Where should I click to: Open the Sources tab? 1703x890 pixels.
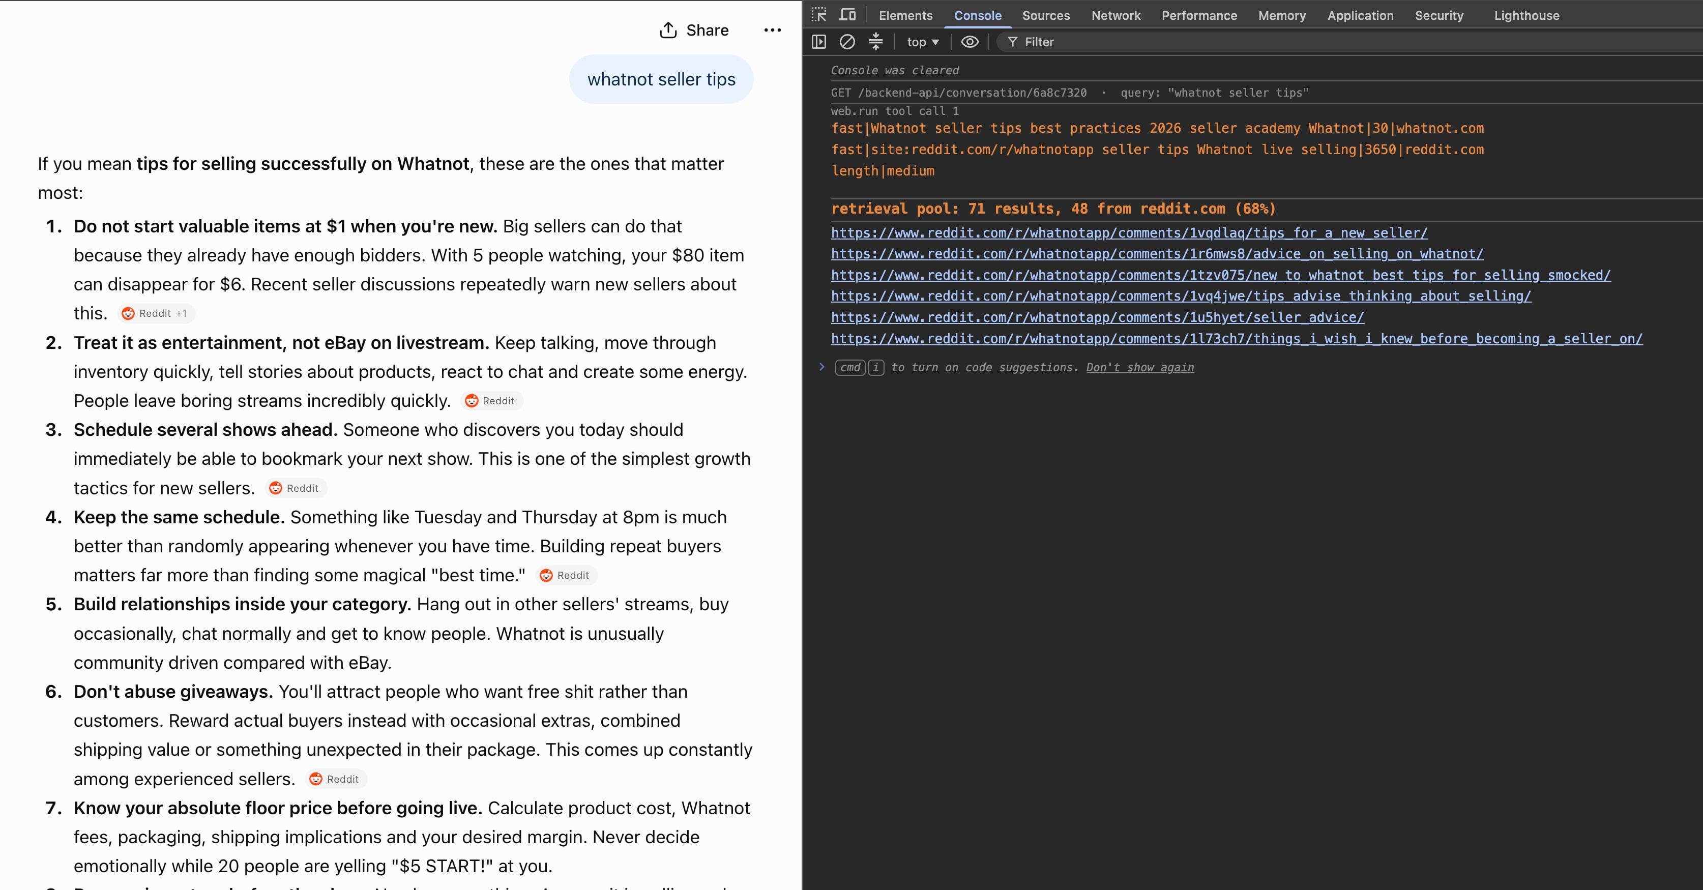tap(1046, 15)
